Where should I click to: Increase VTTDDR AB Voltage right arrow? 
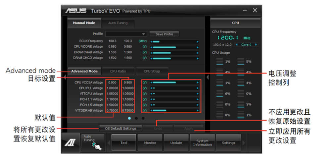[x=198, y=110]
